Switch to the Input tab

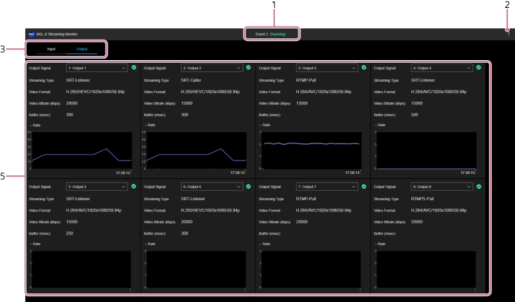pos(51,50)
